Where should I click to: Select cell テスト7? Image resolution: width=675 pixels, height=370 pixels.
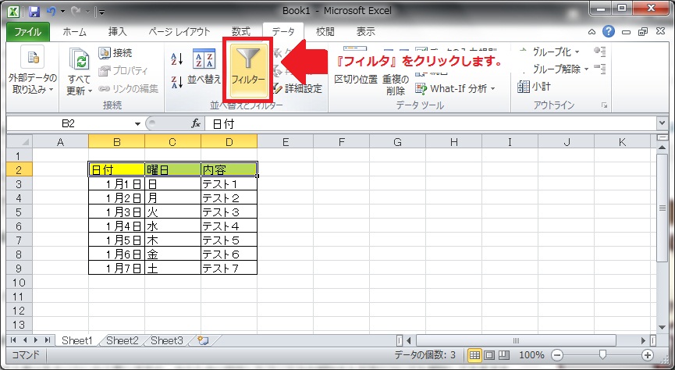229,269
